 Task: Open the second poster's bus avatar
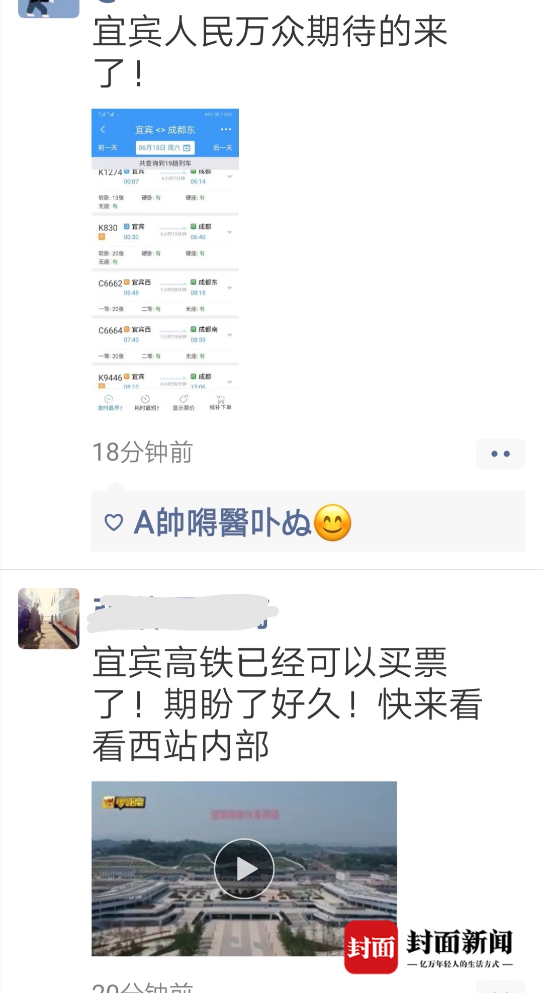click(x=49, y=618)
